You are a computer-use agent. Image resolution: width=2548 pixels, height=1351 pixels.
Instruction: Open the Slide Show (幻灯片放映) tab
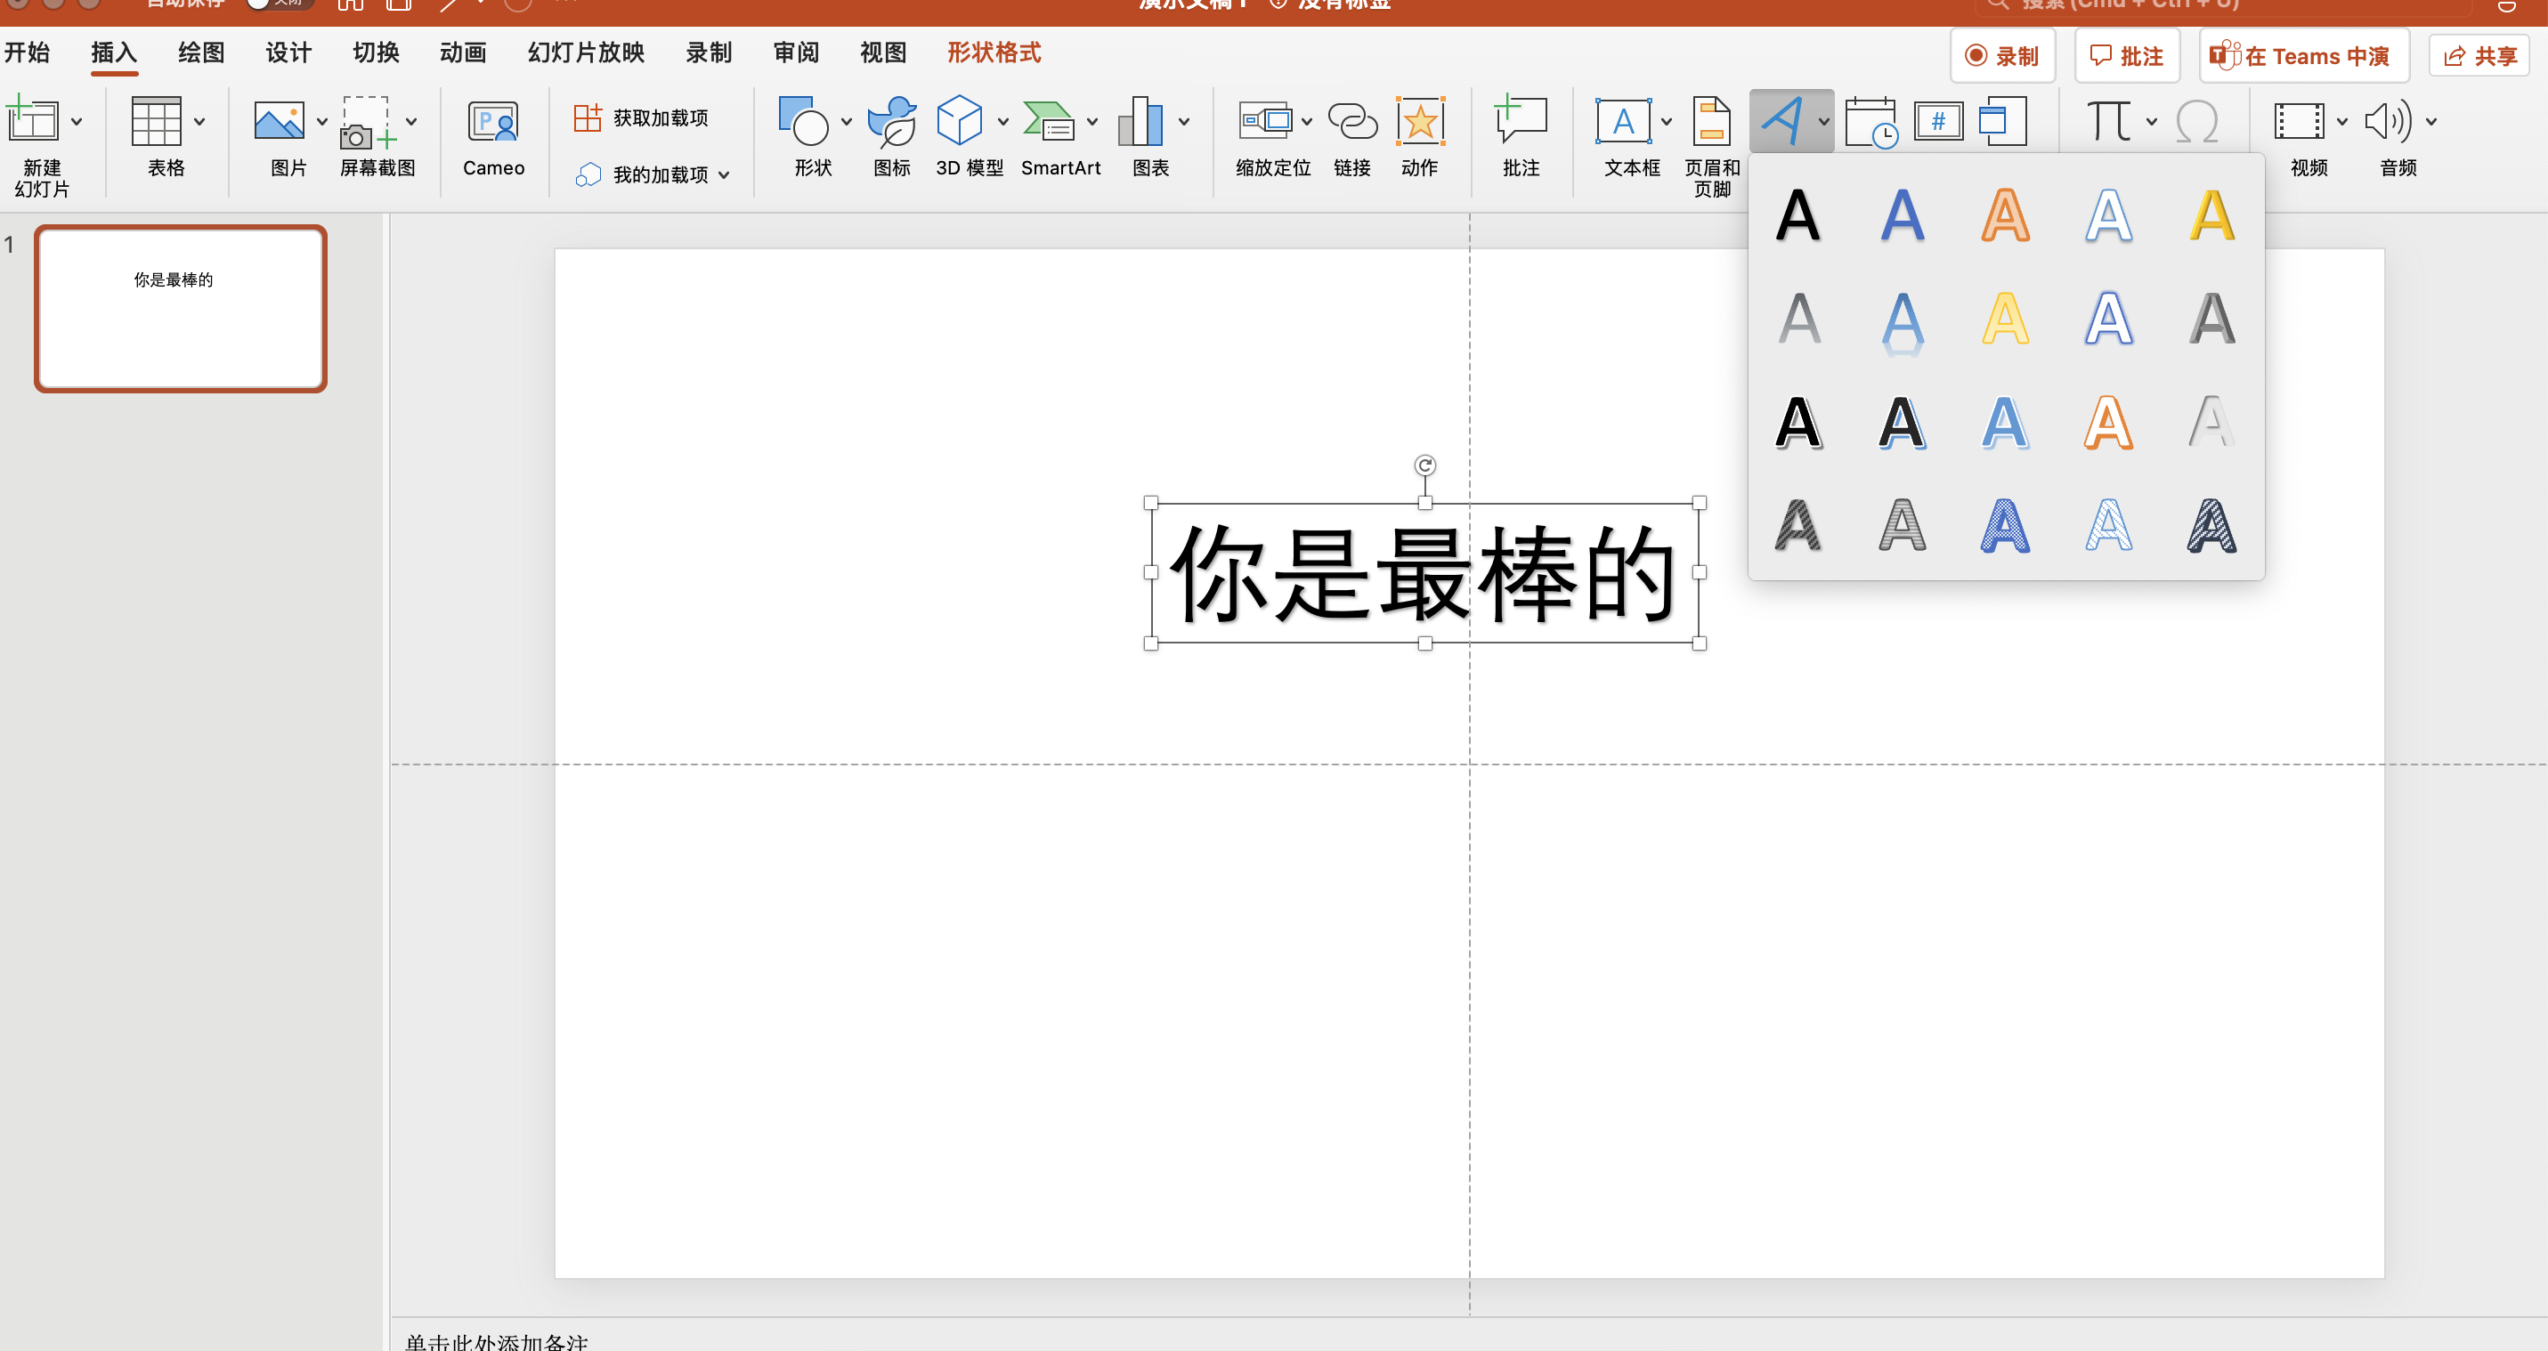coord(586,52)
